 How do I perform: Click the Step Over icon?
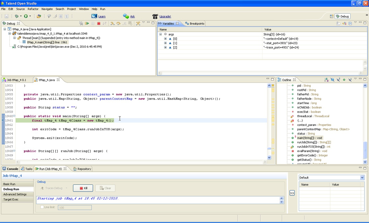118,23
